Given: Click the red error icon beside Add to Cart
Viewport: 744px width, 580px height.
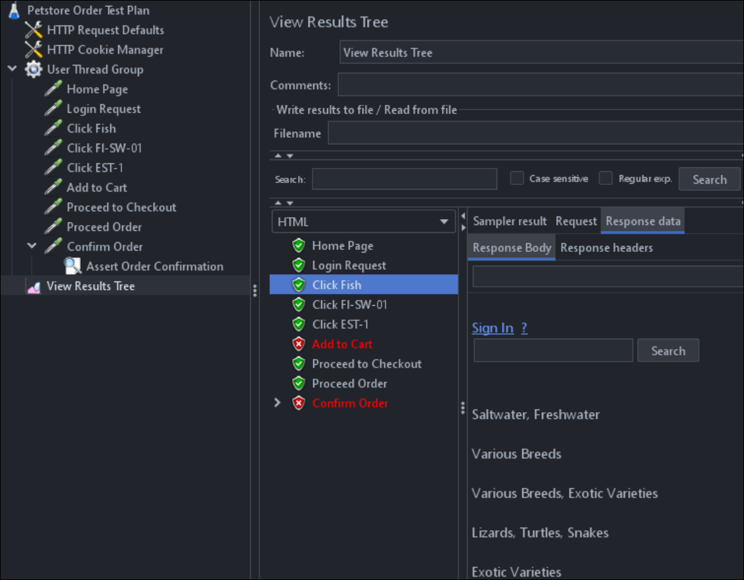Looking at the screenshot, I should pos(299,344).
